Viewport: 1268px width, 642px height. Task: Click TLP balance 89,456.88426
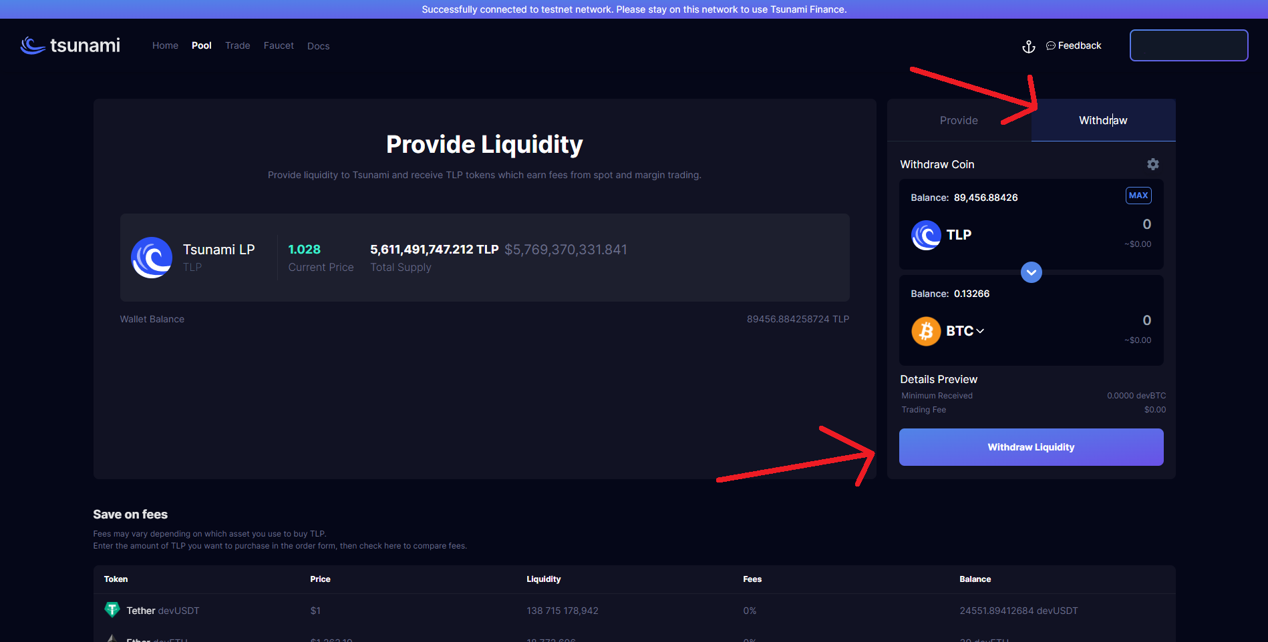(x=986, y=198)
